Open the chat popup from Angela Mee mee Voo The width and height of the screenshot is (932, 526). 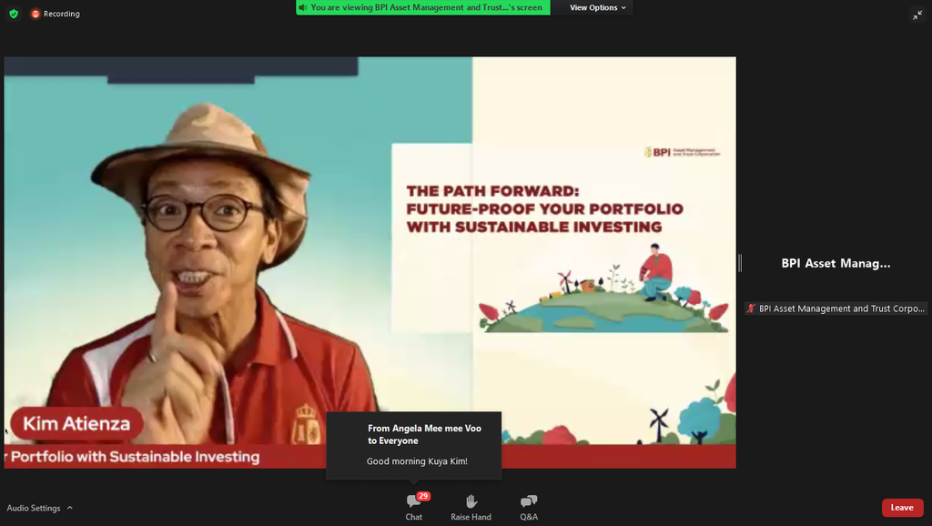coord(414,445)
